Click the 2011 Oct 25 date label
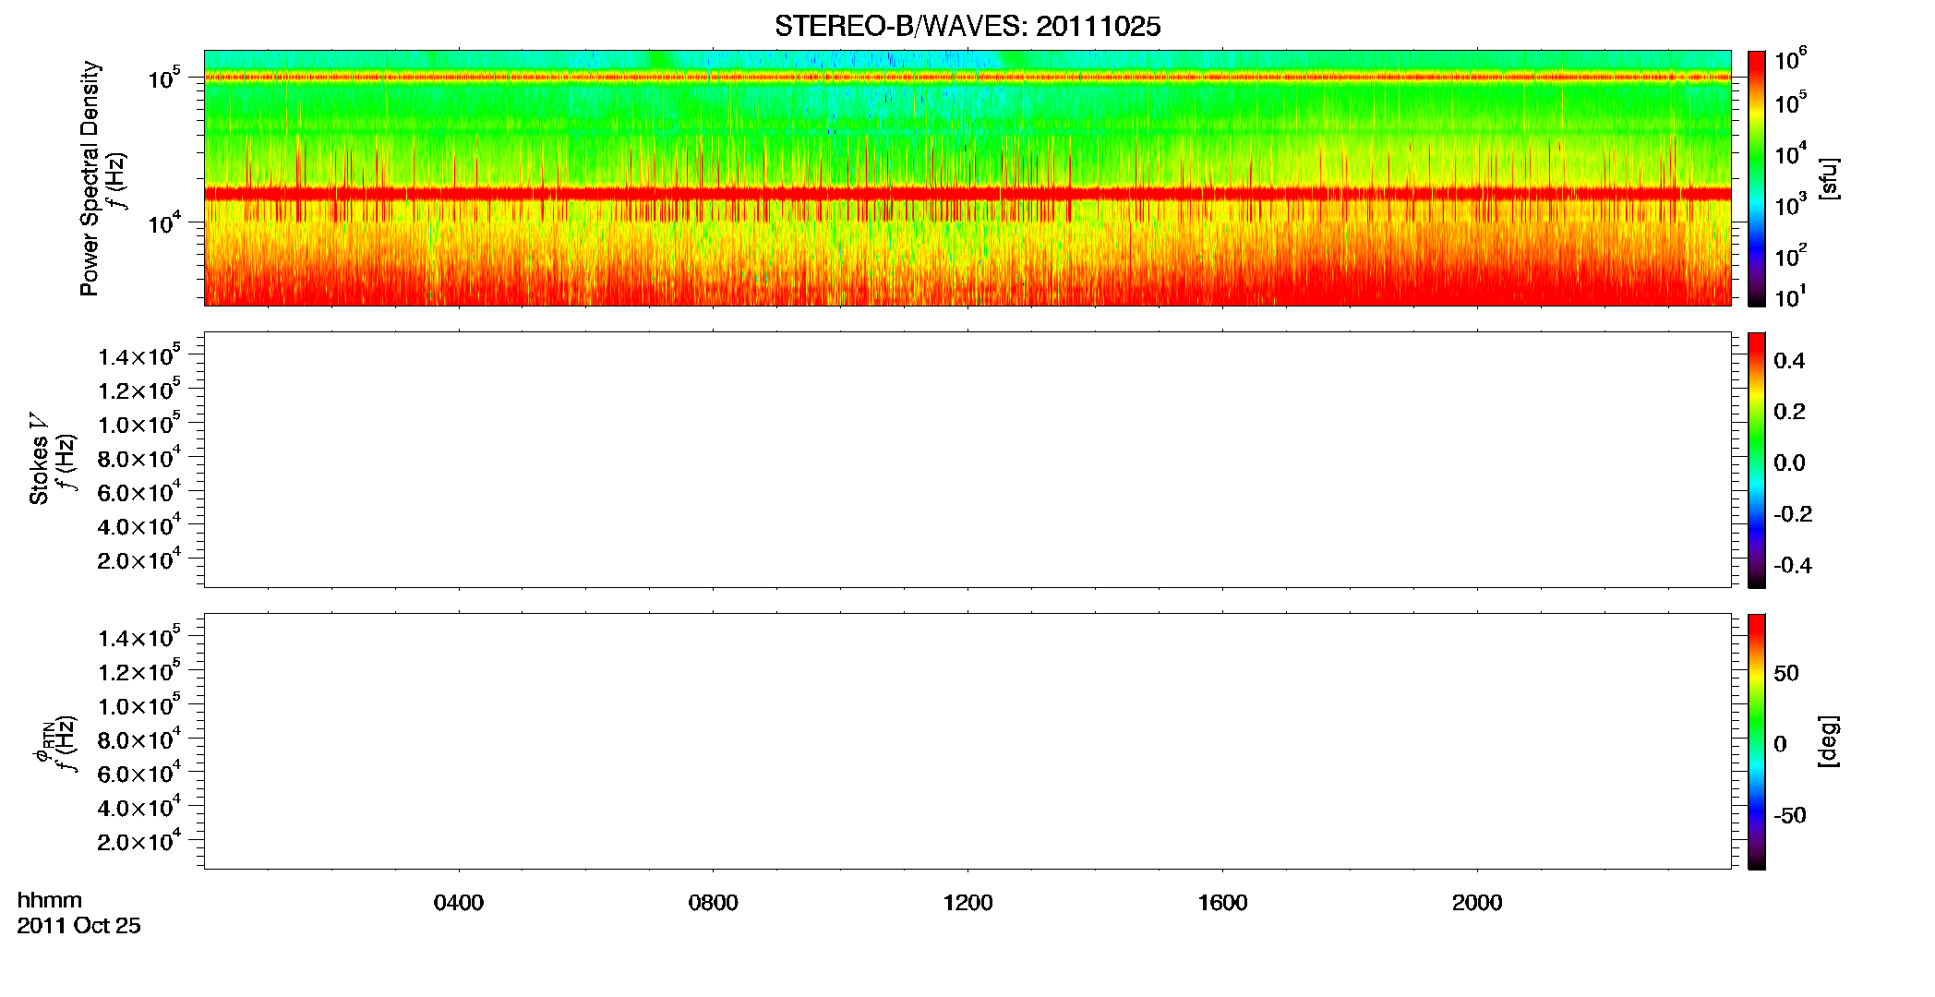This screenshot has height=997, width=1935. click(x=78, y=926)
